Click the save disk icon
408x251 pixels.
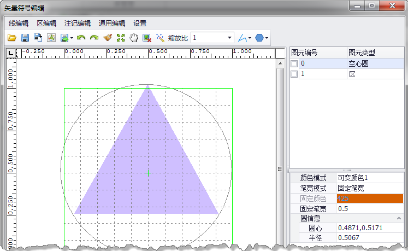pos(25,38)
